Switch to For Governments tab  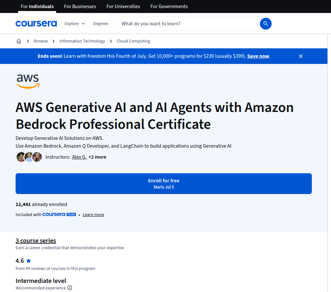(169, 6)
